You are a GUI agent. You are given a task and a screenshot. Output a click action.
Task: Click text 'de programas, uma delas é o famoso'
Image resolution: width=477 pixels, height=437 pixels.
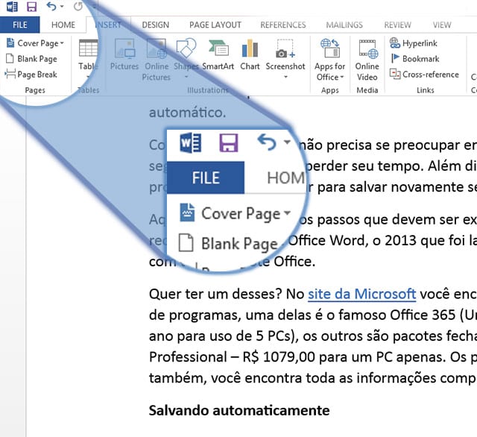268,315
